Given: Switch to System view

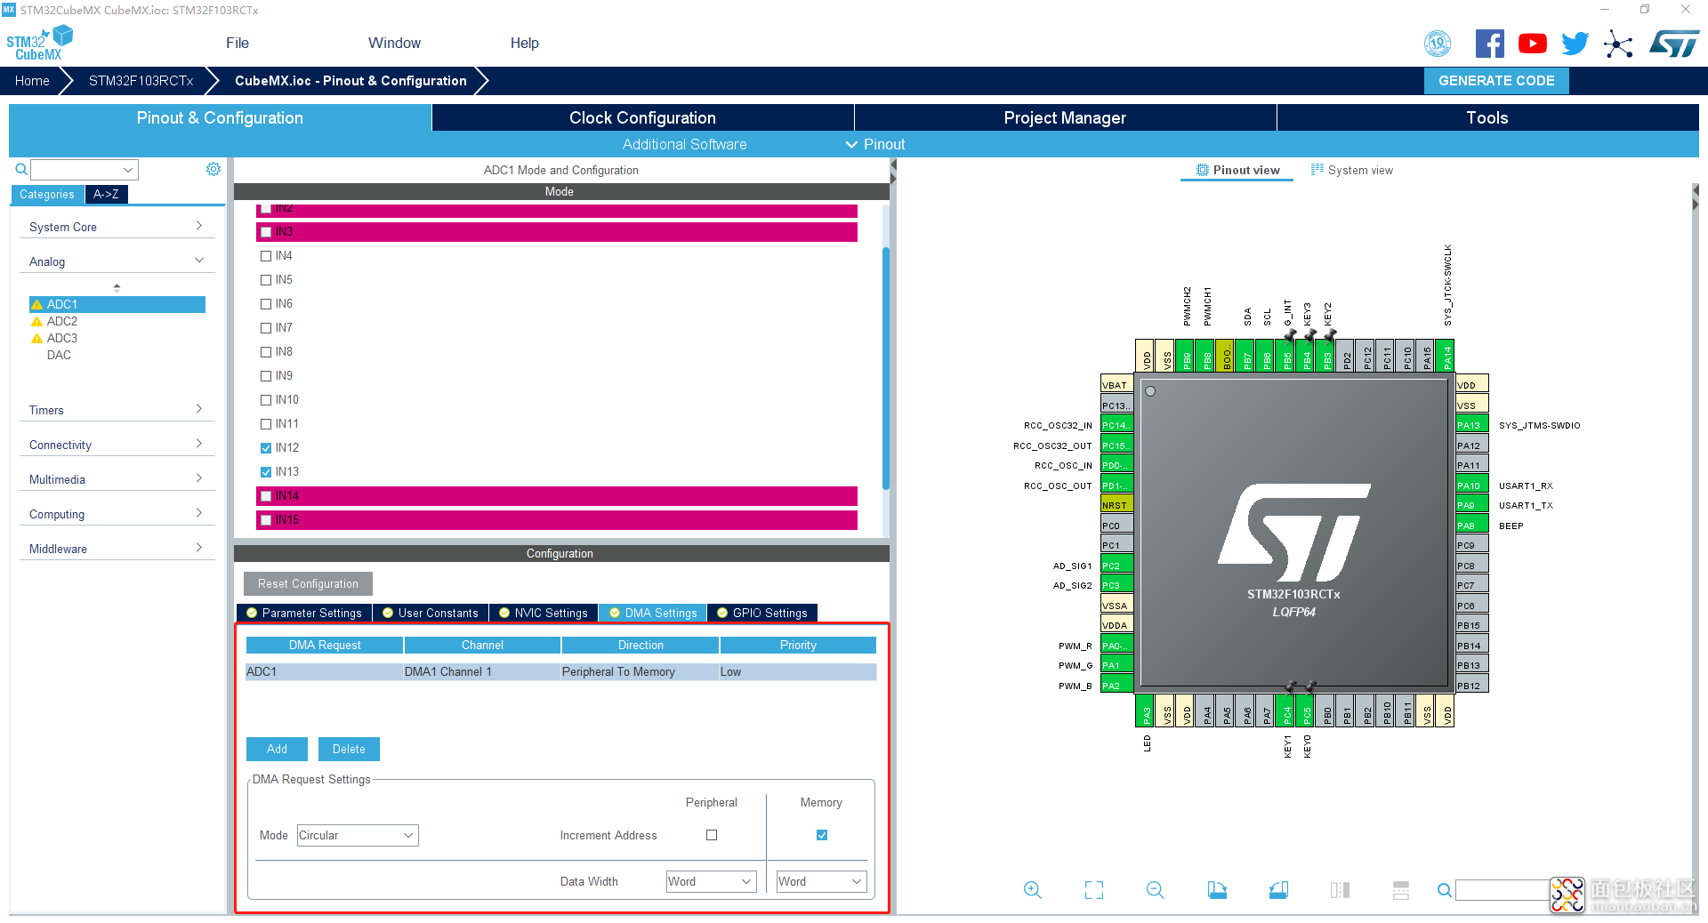Looking at the screenshot, I should pyautogui.click(x=1351, y=170).
